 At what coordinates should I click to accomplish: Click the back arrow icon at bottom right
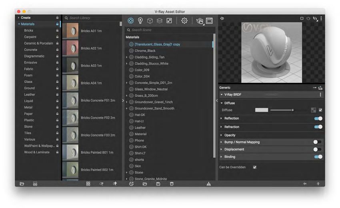coord(305,184)
